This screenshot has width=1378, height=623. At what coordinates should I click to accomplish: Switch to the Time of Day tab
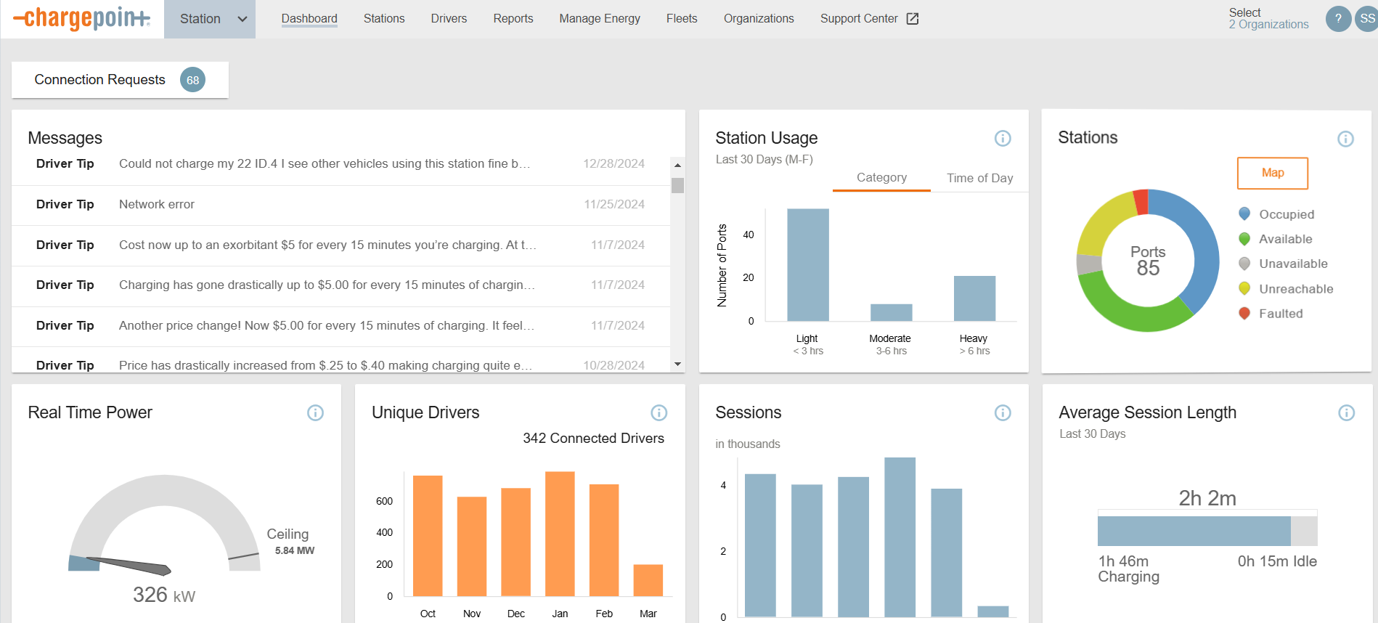[979, 178]
